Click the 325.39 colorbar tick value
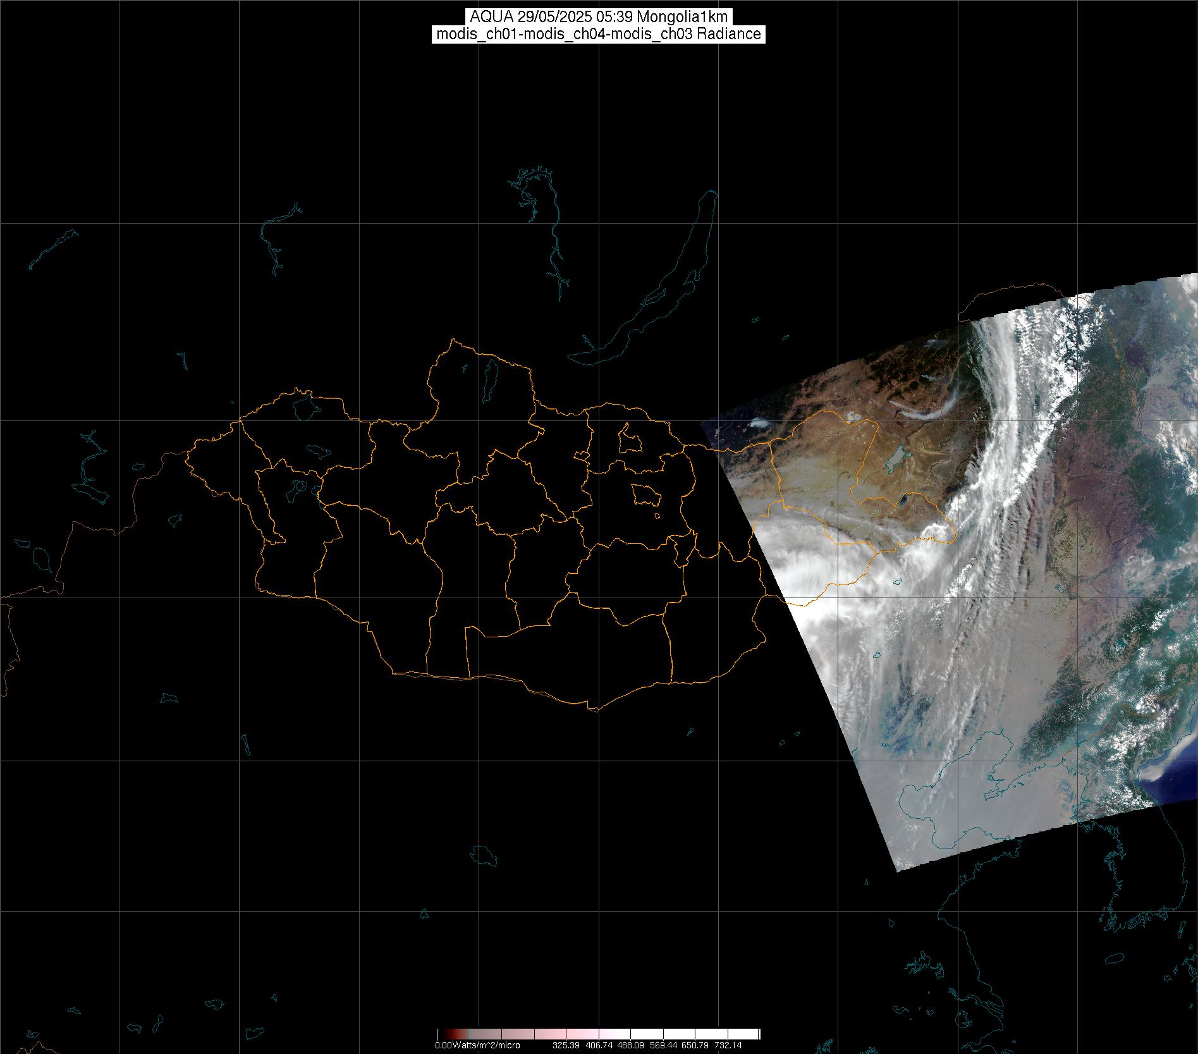 point(566,1046)
